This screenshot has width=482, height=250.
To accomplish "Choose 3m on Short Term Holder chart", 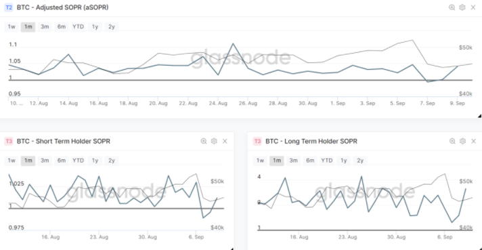I will tap(45, 161).
